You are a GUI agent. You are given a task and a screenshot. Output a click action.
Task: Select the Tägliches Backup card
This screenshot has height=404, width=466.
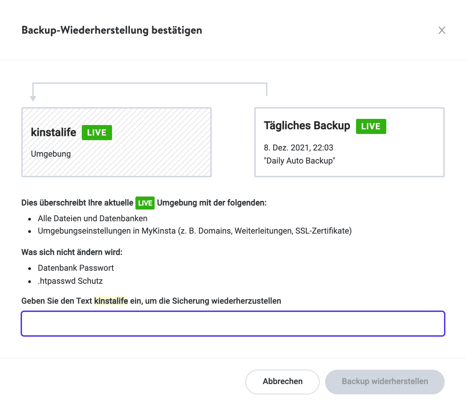[349, 142]
